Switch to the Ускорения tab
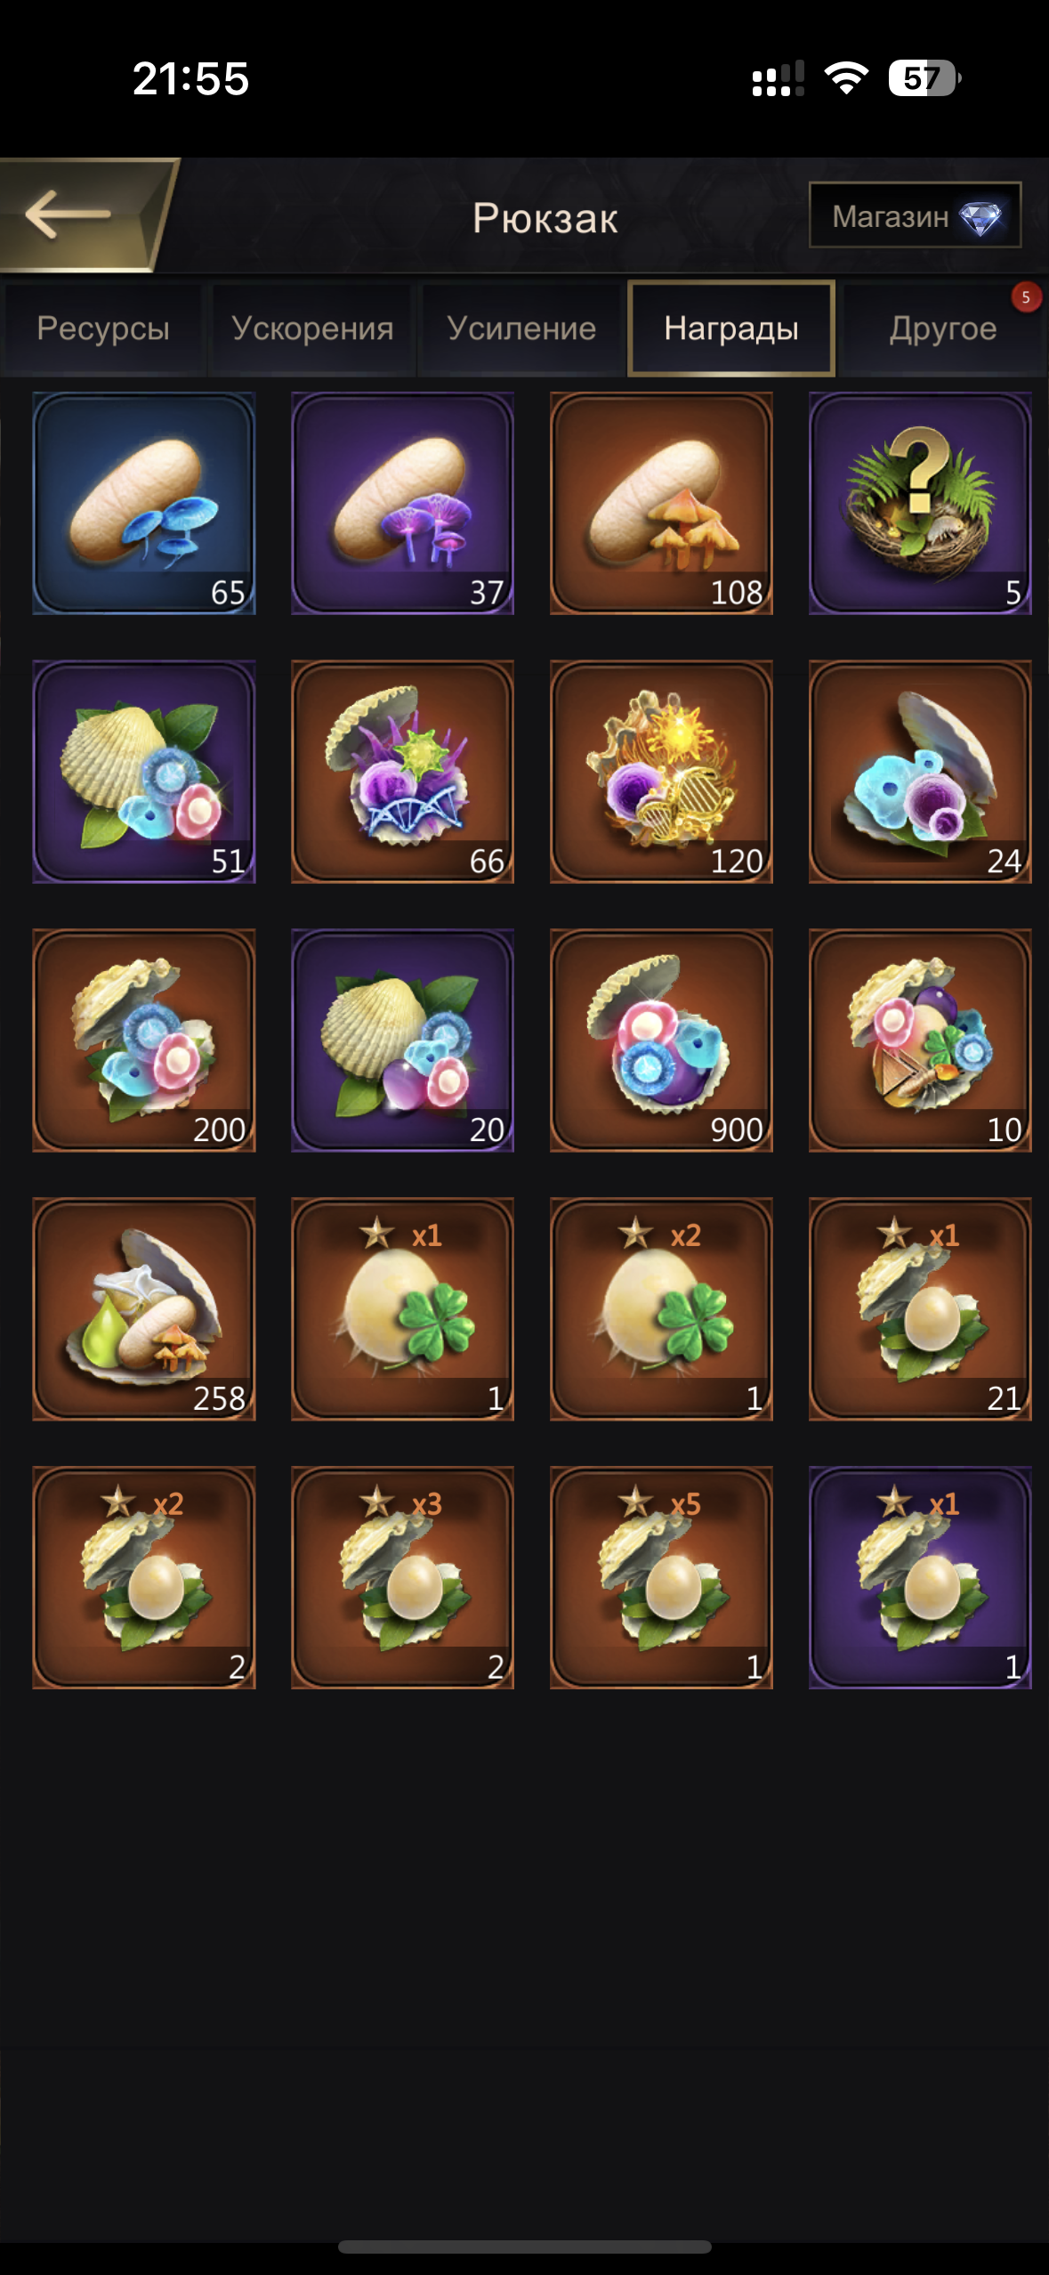The width and height of the screenshot is (1049, 2275). pos(312,328)
